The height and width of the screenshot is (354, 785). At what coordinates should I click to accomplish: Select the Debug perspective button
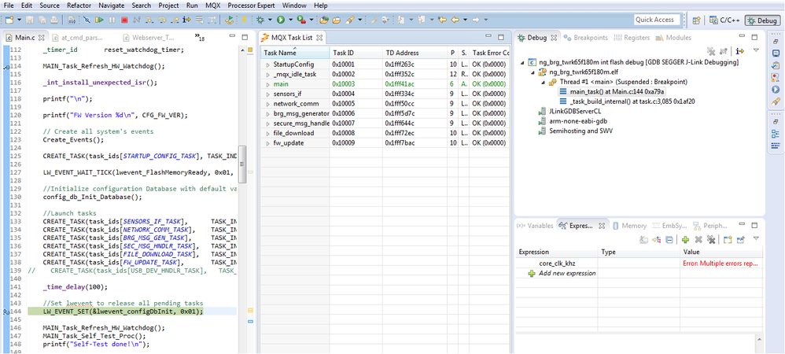pos(762,20)
